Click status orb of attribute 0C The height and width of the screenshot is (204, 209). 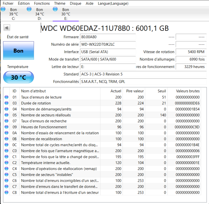(x=7, y=145)
